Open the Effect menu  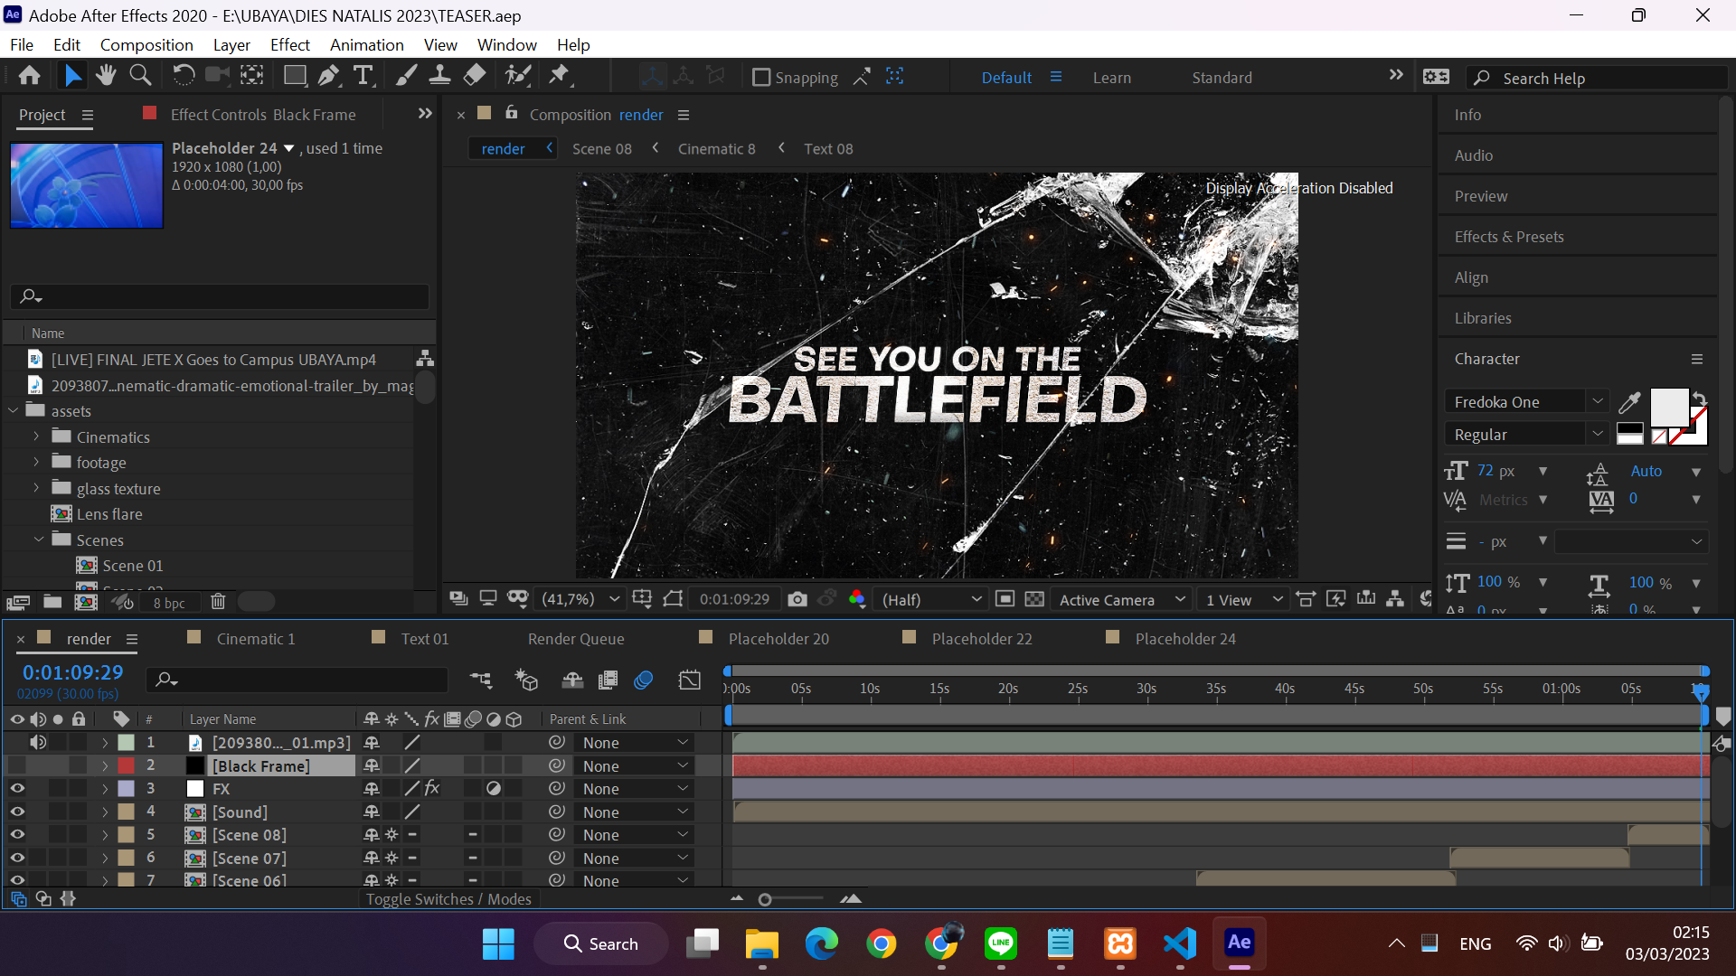tap(289, 44)
